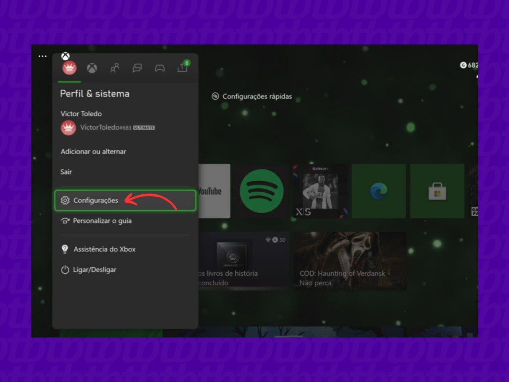This screenshot has height=382, width=509.
Task: Select Ligar/Desligar power option
Action: pyautogui.click(x=95, y=270)
